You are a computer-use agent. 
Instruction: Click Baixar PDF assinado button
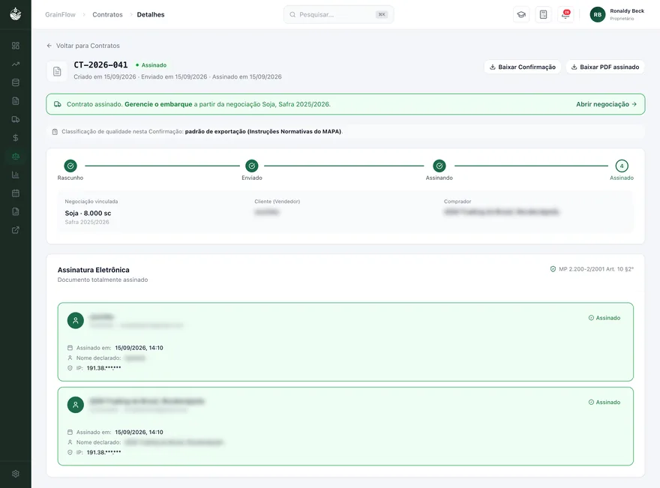point(605,67)
